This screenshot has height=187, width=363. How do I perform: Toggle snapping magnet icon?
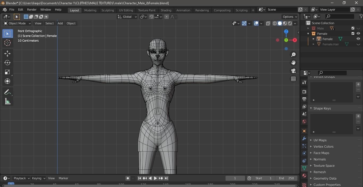(151, 17)
